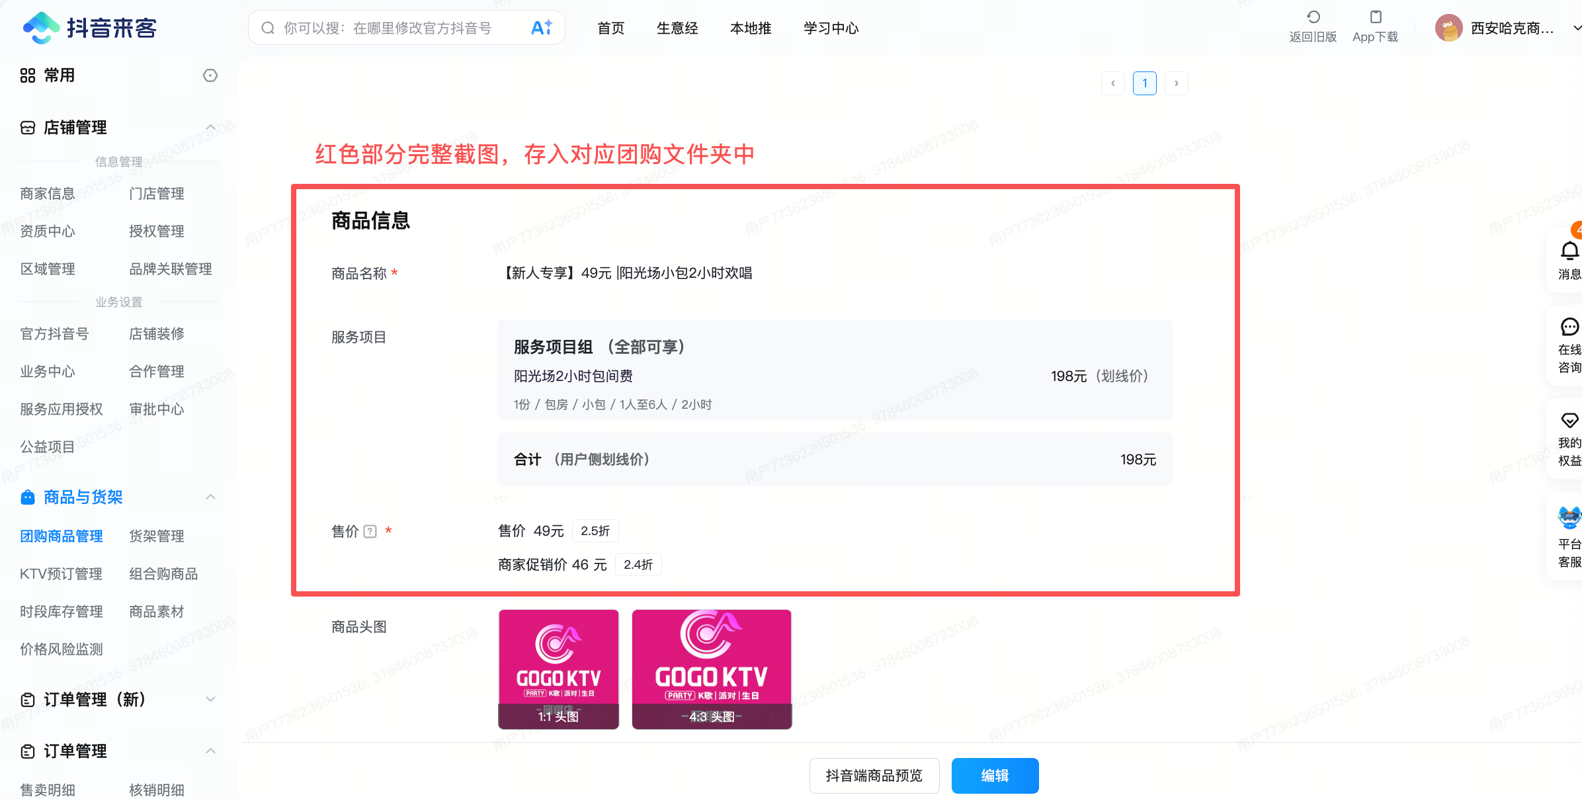Click the 抖音端商品预览 button
The height and width of the screenshot is (799, 1582).
click(x=874, y=775)
